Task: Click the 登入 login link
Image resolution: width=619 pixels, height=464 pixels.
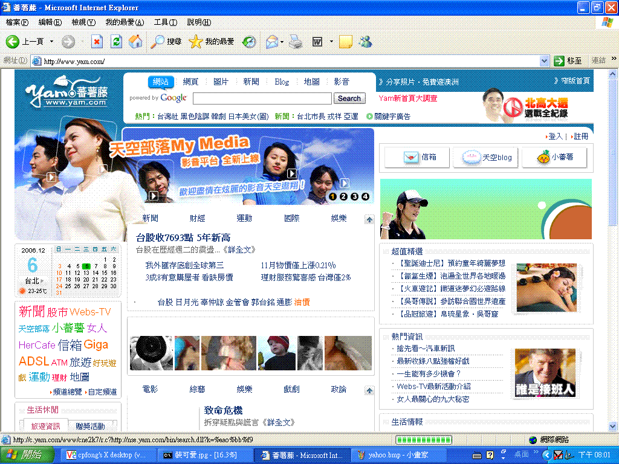Action: click(556, 137)
